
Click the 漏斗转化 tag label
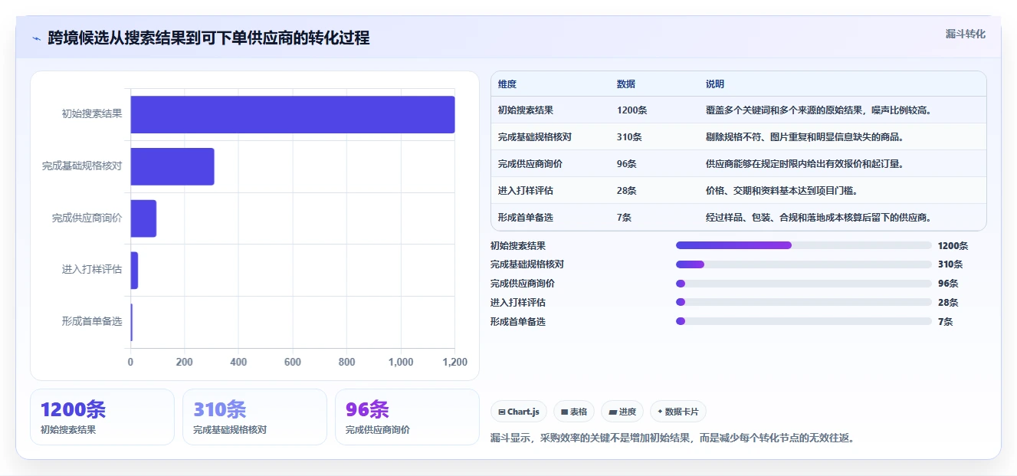pyautogui.click(x=966, y=34)
